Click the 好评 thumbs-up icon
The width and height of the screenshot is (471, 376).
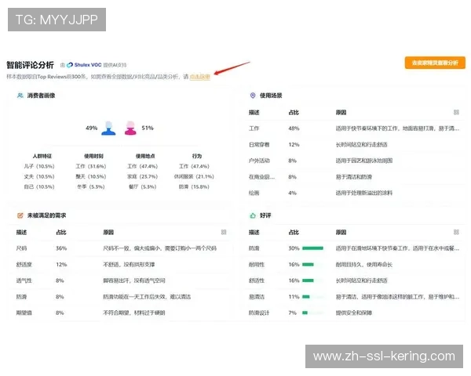click(x=253, y=215)
